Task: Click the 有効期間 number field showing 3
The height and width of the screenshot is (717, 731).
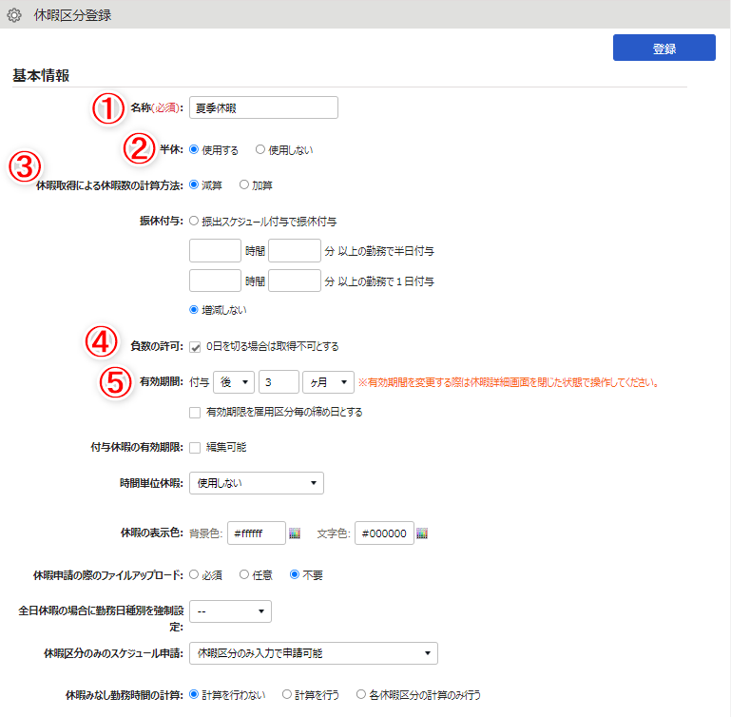Action: point(279,382)
